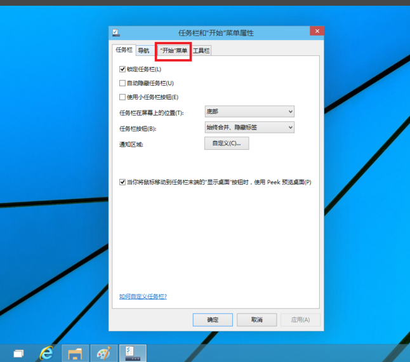Click the taskbar properties icon in the taskbar
The image size is (410, 362).
coord(133,353)
